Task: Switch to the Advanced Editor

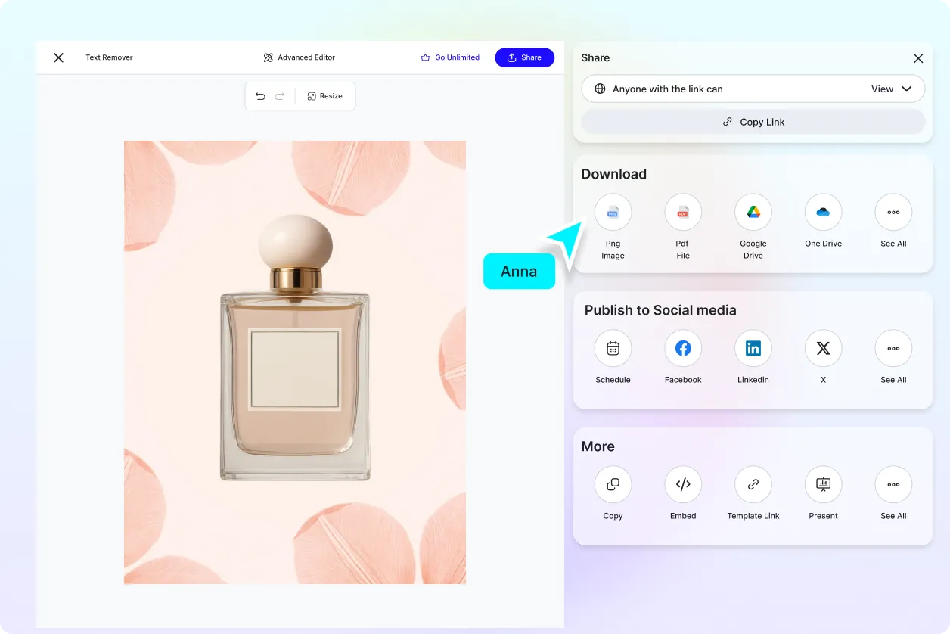Action: (x=299, y=57)
